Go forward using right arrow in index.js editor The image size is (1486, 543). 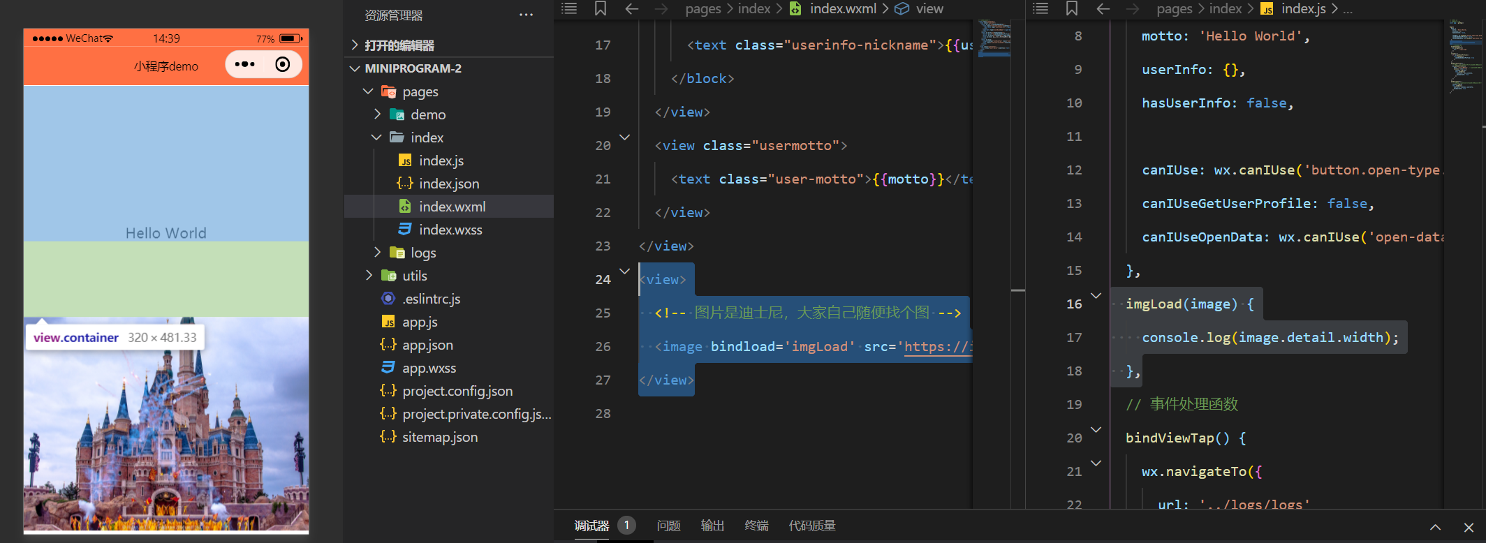pyautogui.click(x=1133, y=8)
